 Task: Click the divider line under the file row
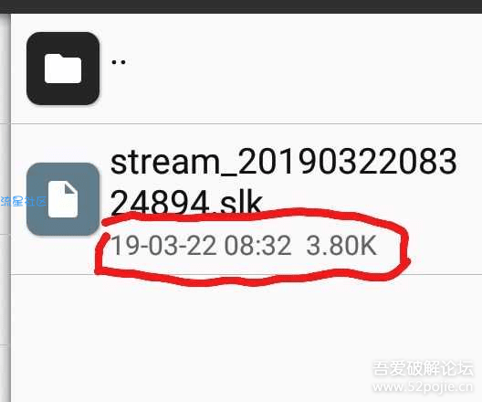[x=246, y=274]
